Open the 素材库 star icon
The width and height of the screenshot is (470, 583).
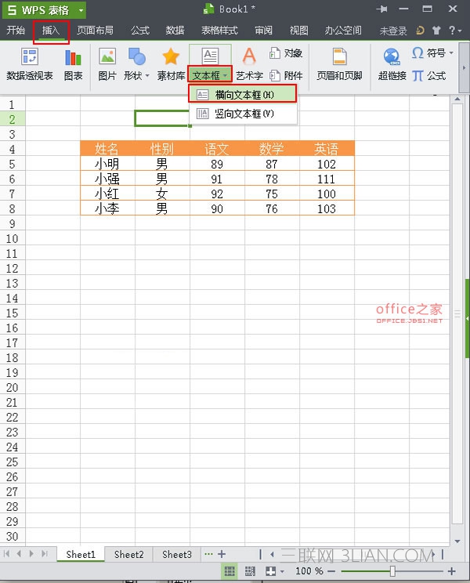tap(171, 64)
